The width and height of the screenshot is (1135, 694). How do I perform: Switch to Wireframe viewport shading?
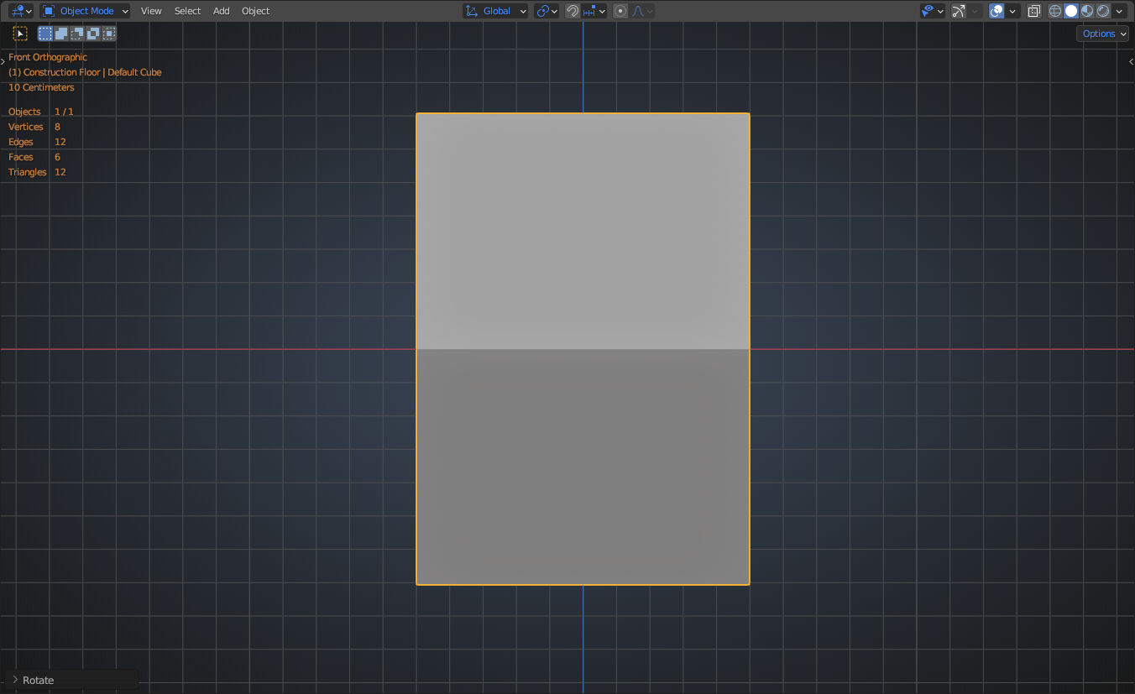tap(1055, 11)
